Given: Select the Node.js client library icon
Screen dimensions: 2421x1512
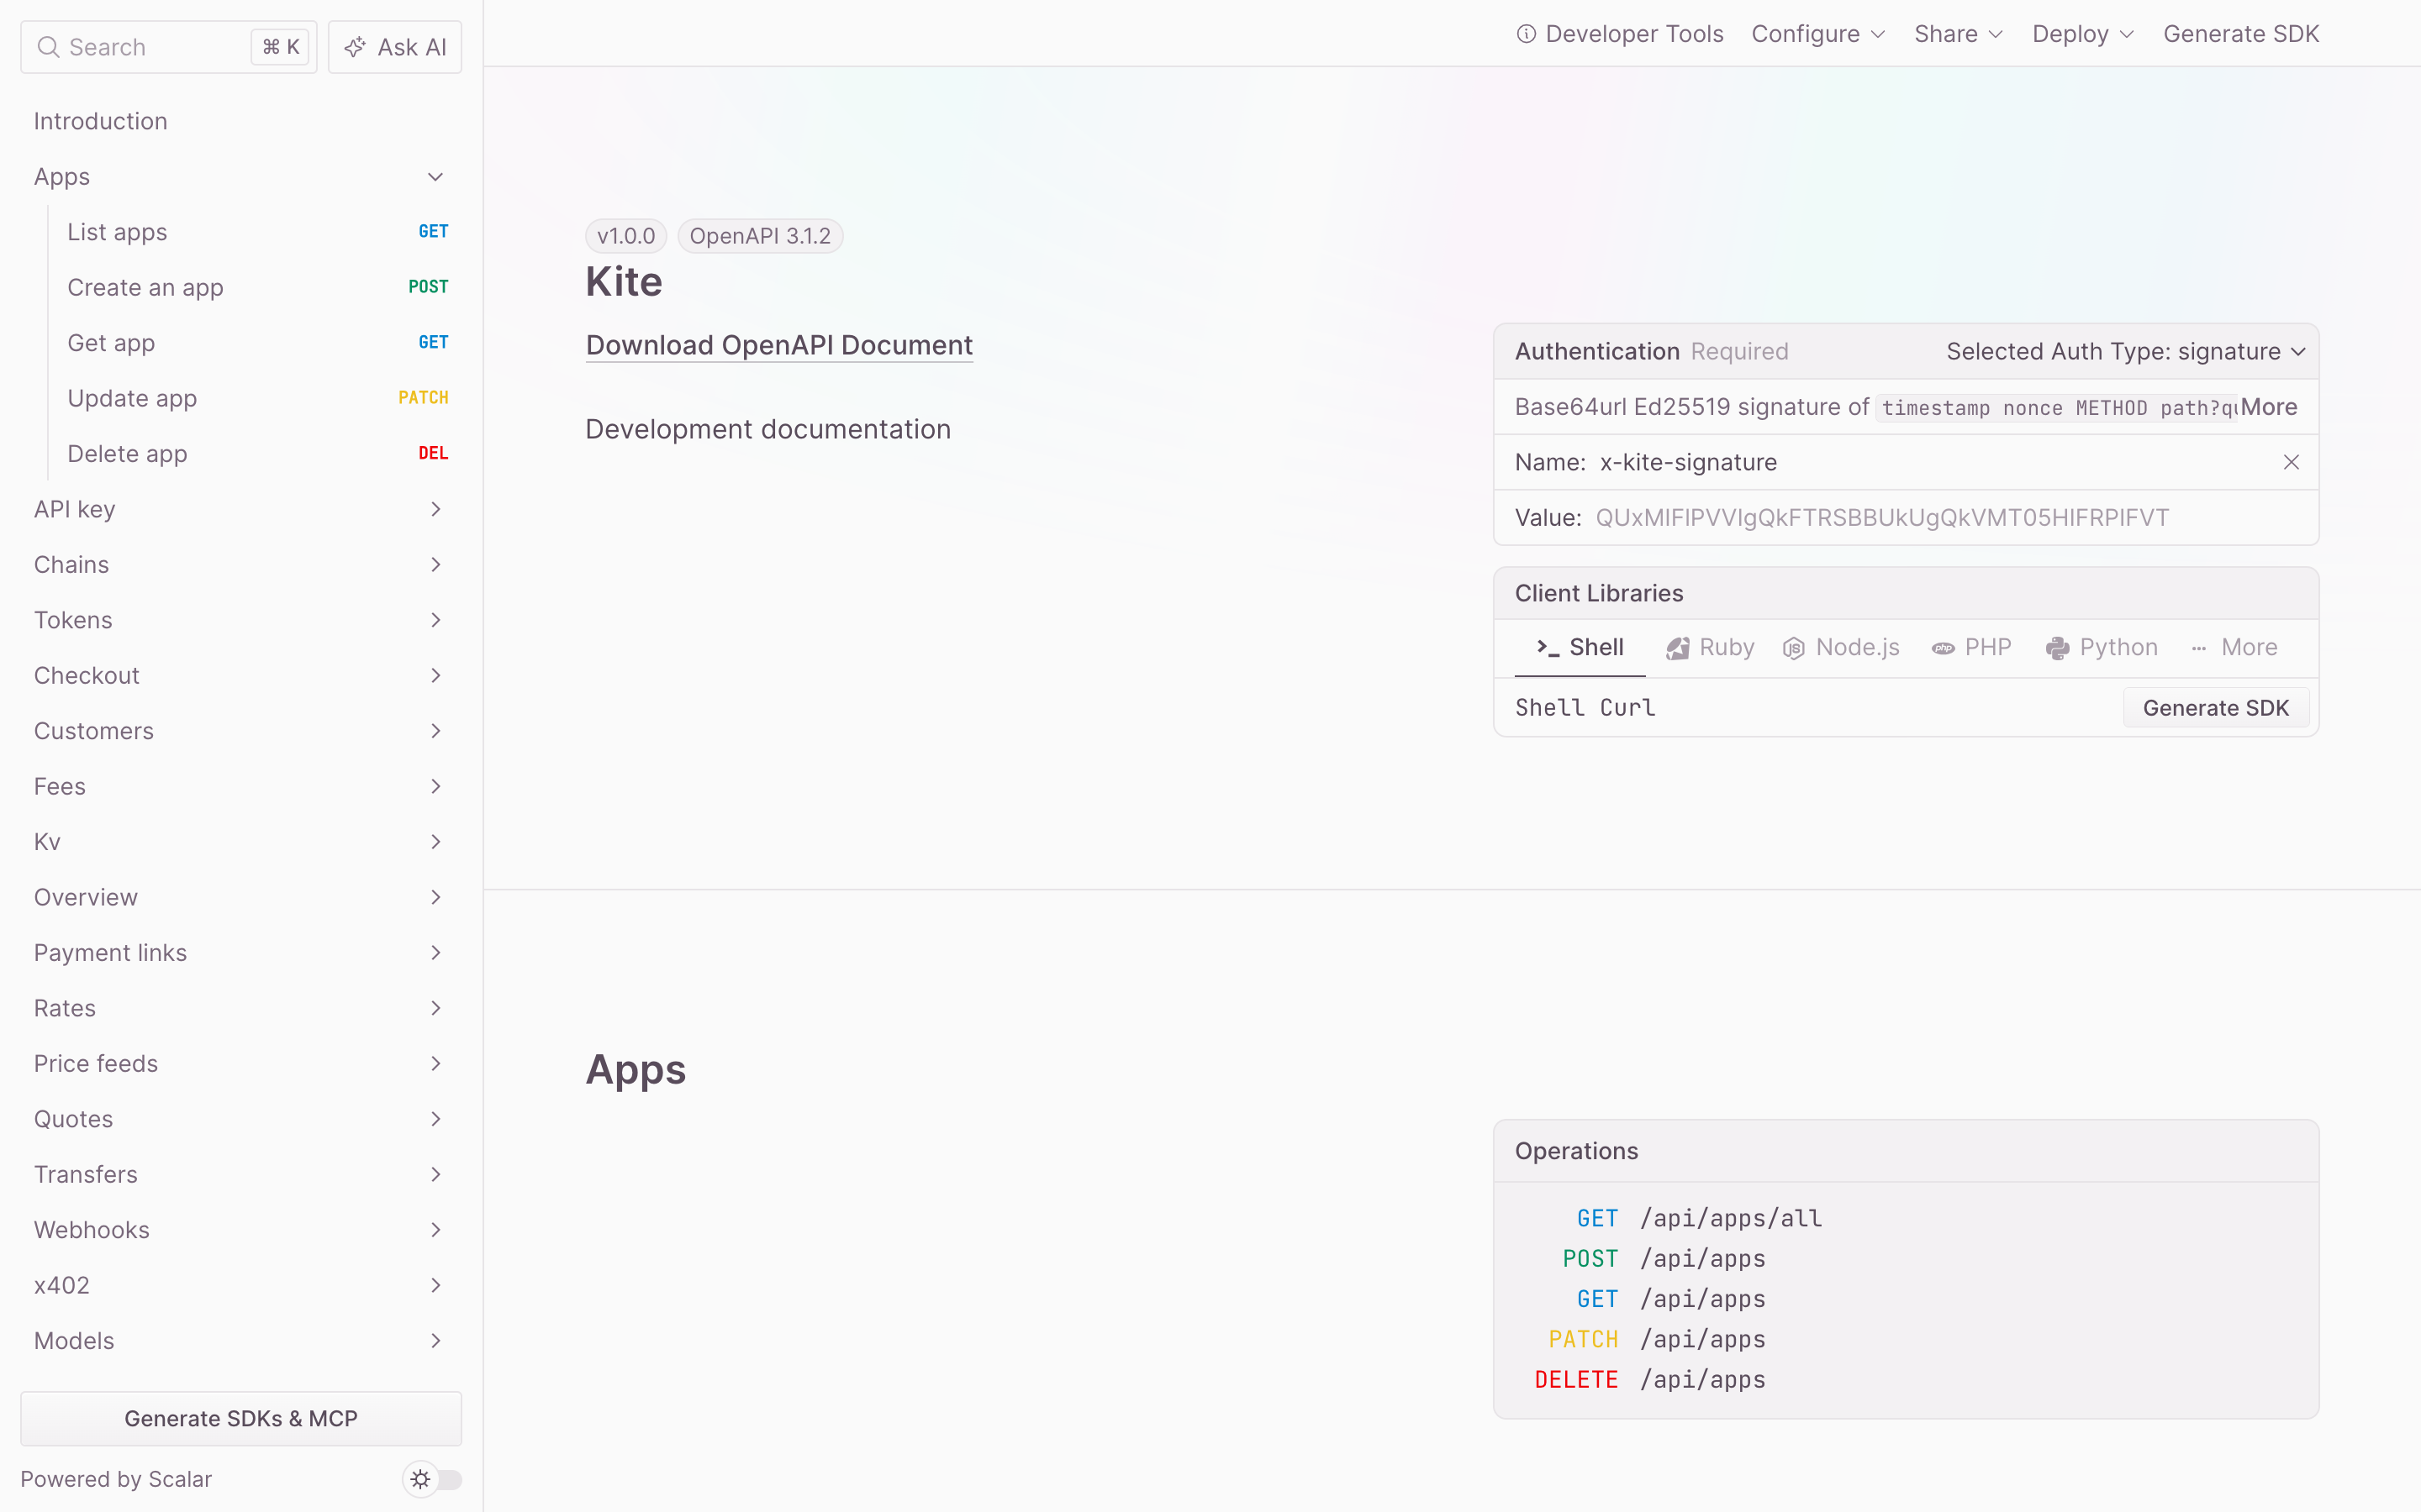Looking at the screenshot, I should pos(1794,648).
